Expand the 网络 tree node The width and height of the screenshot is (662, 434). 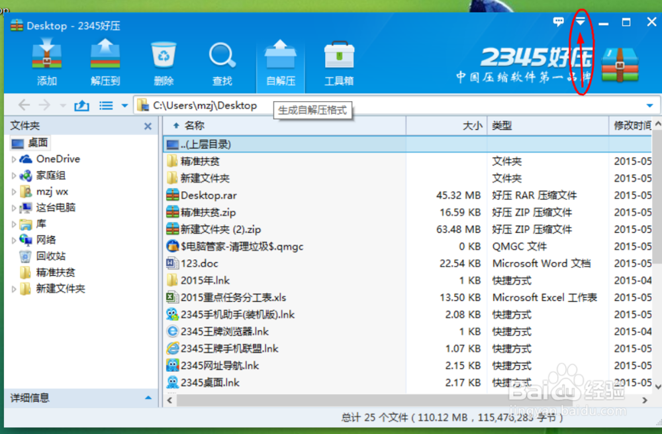[13, 240]
